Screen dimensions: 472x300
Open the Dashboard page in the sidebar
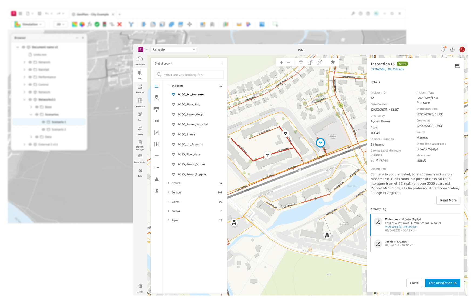(140, 61)
